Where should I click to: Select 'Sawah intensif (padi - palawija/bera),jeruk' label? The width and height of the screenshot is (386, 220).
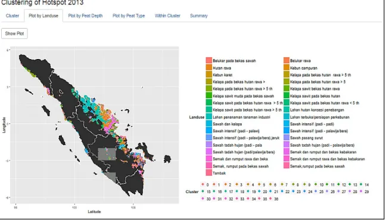246,138
